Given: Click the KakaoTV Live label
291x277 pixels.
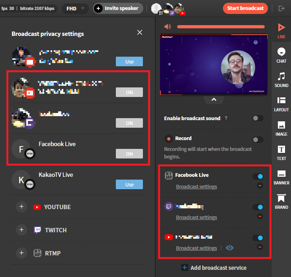Looking at the screenshot, I should coord(56,175).
